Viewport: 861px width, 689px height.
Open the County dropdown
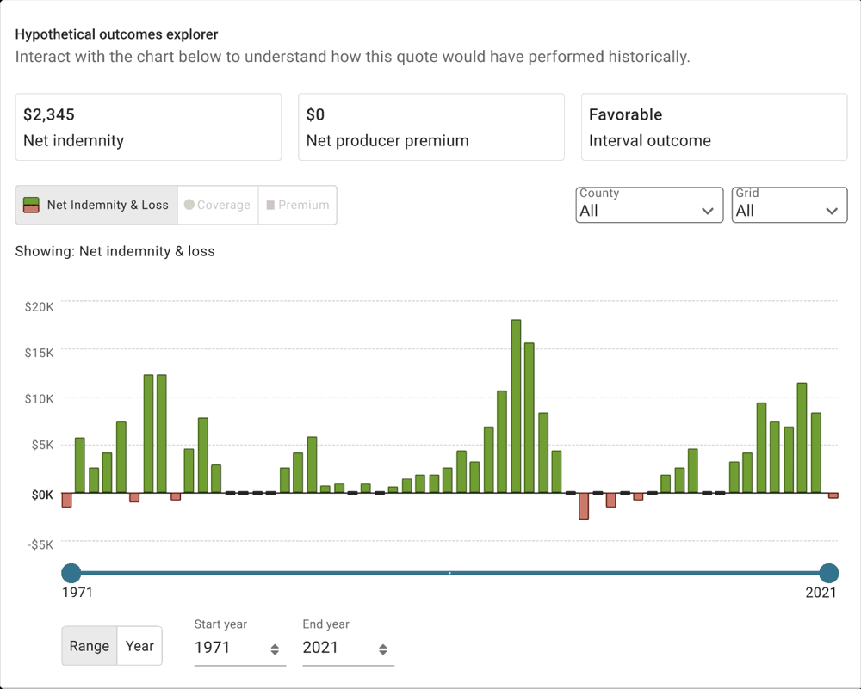[x=649, y=206]
